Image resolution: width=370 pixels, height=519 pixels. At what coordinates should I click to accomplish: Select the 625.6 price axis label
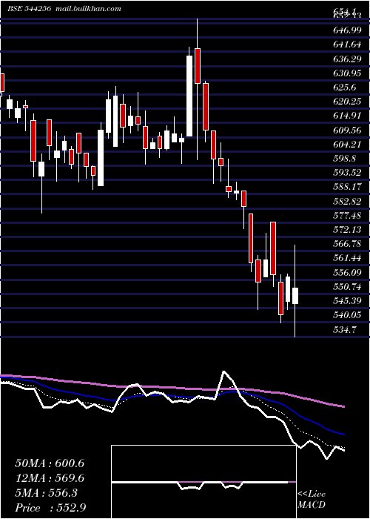tap(344, 87)
